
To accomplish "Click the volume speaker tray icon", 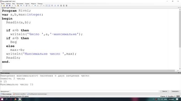I will point(162,99).
